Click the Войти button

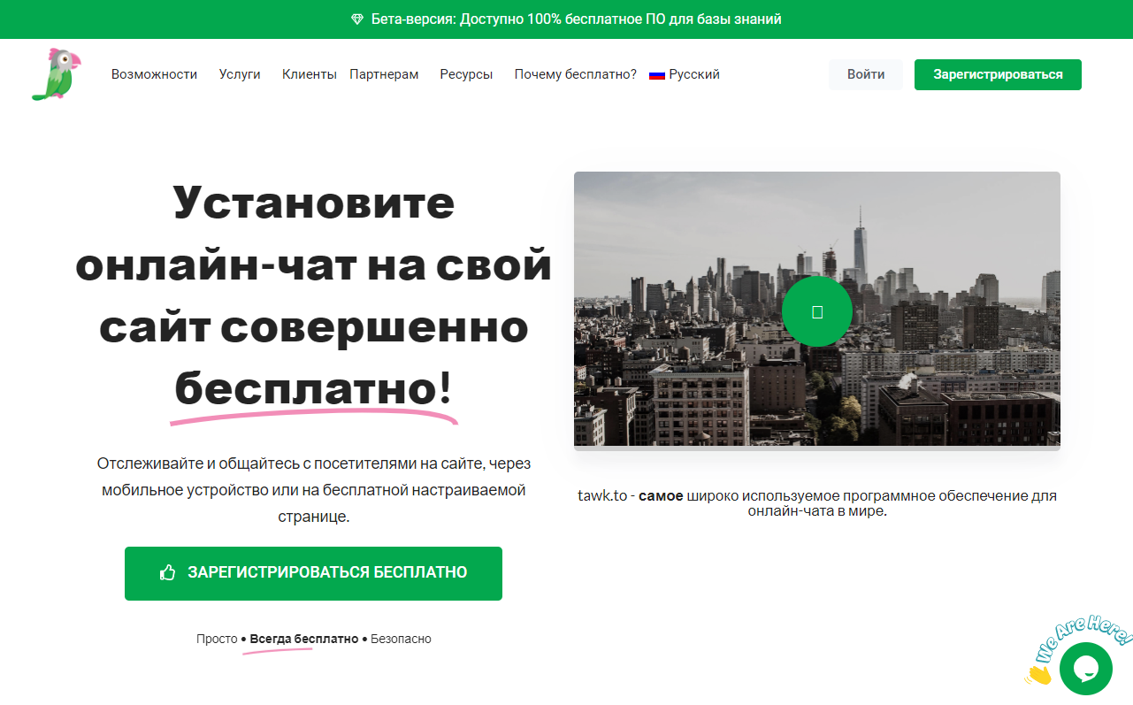865,74
